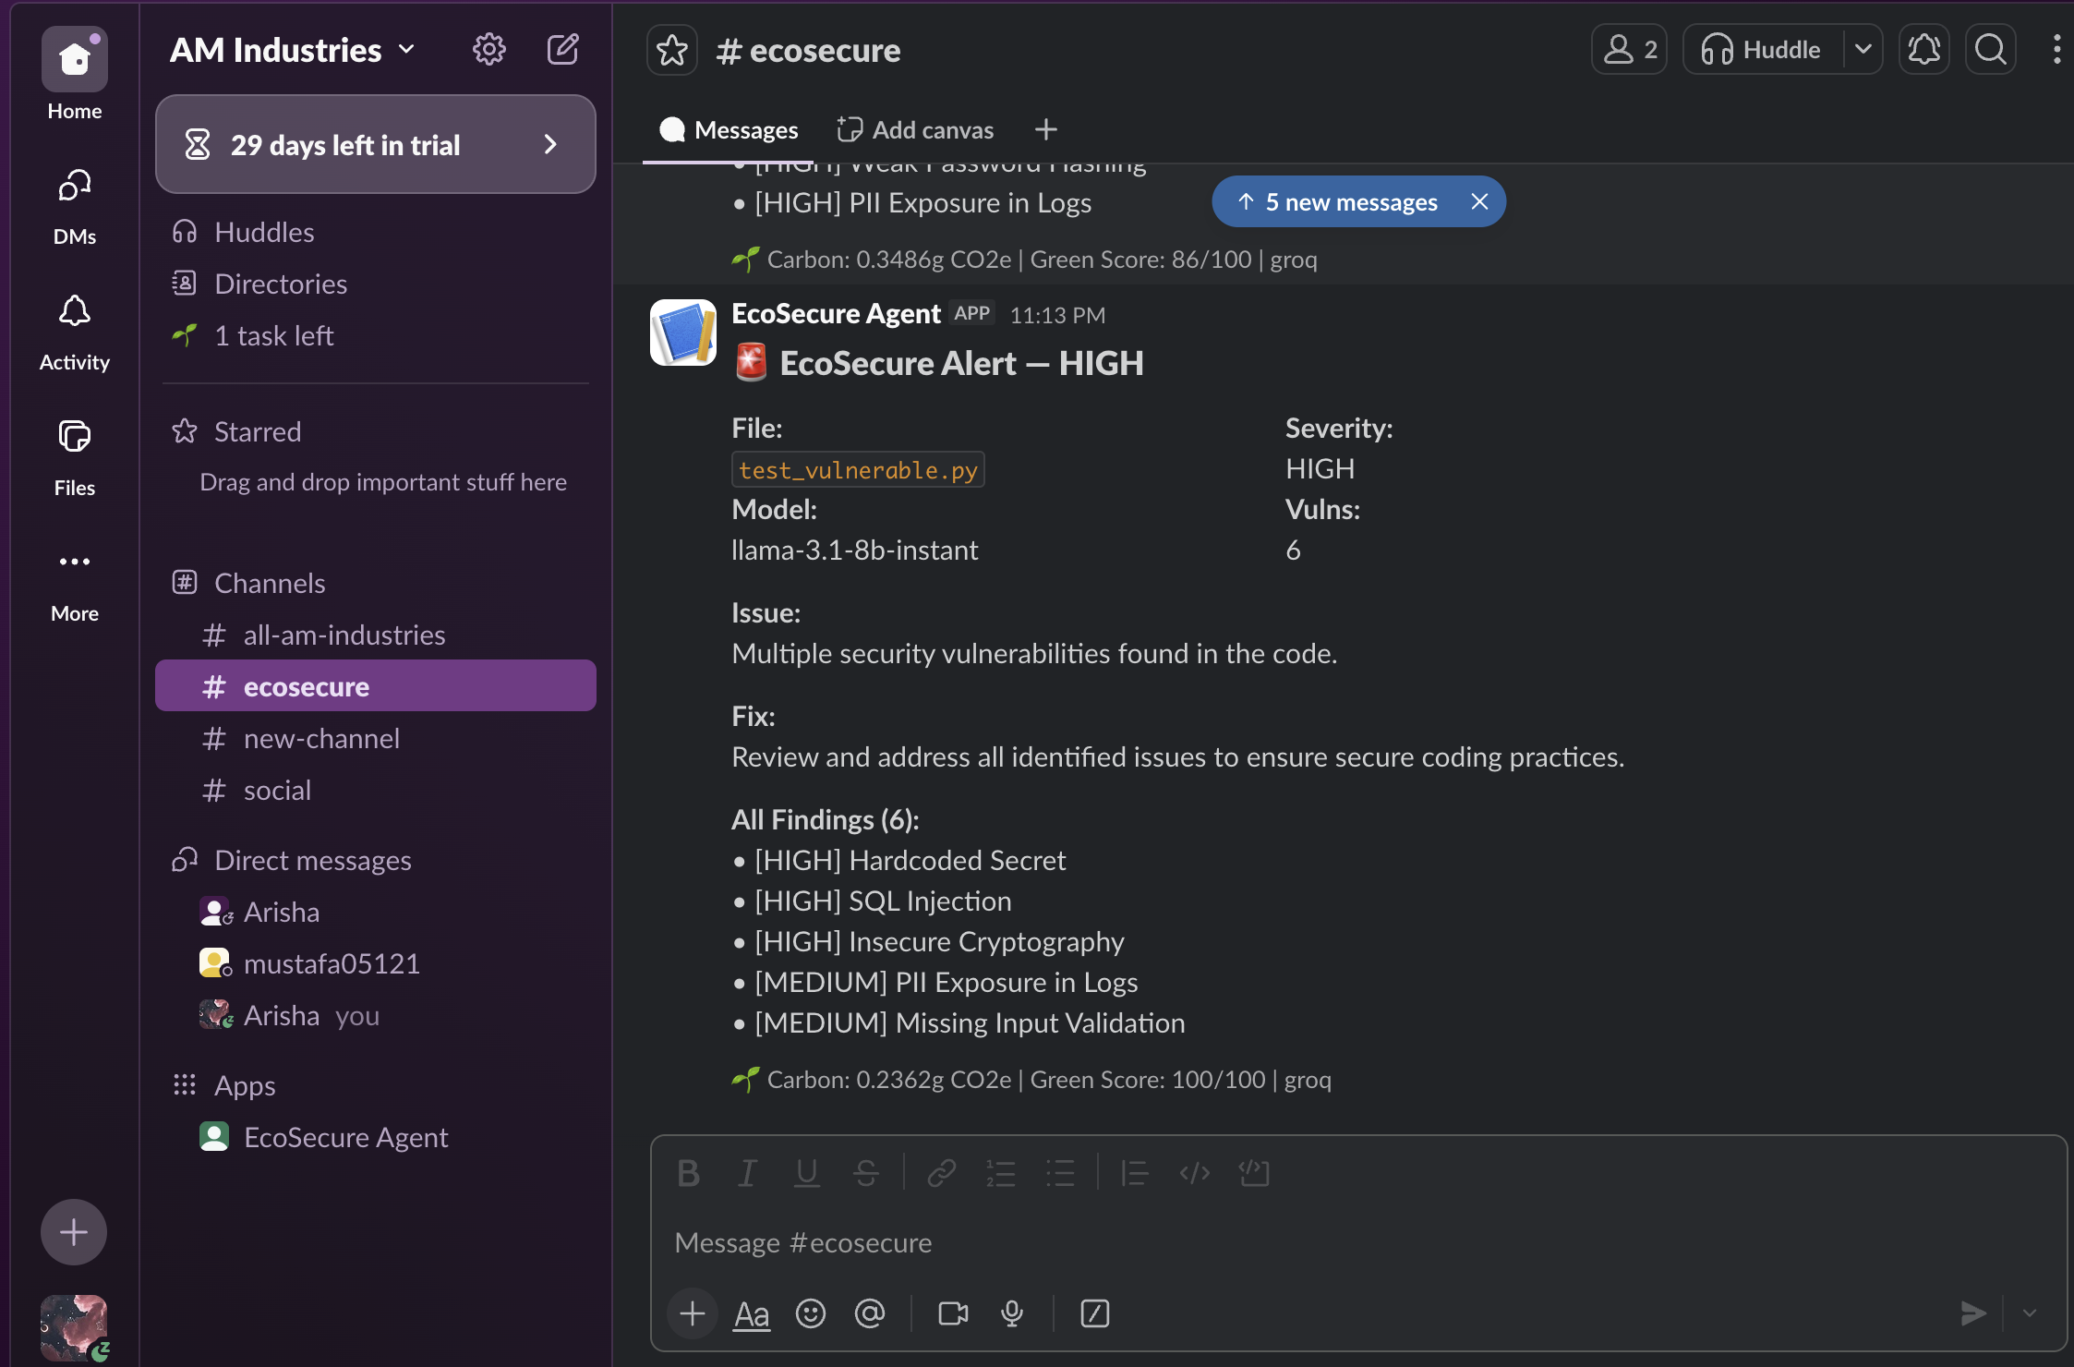Image resolution: width=2074 pixels, height=1367 pixels.
Task: Open the emoji picker
Action: [x=811, y=1313]
